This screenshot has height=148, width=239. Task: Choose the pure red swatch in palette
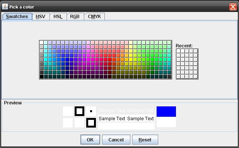110,60
